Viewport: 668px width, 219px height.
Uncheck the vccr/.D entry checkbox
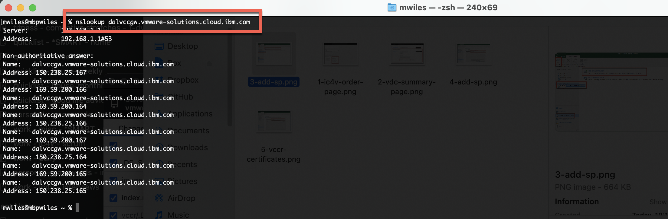[113, 215]
